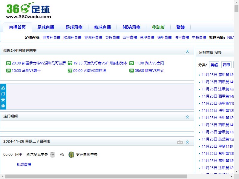Open the 11:00 湖人VS太阳 match
Viewport: 239px width, 179px height.
tap(149, 63)
